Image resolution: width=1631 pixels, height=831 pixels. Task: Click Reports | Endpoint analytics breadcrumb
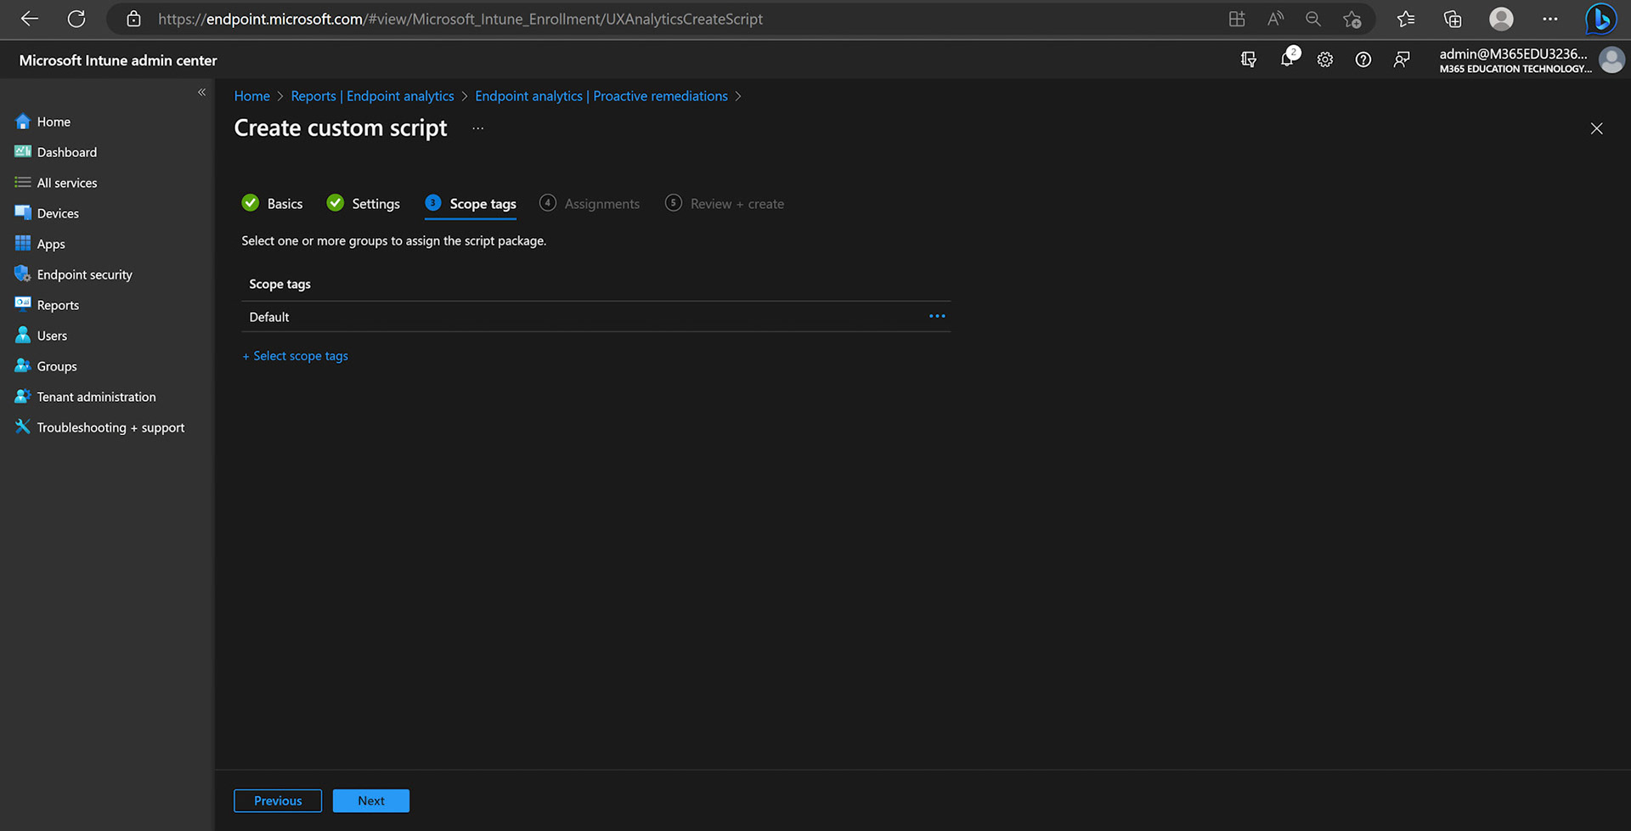[372, 96]
